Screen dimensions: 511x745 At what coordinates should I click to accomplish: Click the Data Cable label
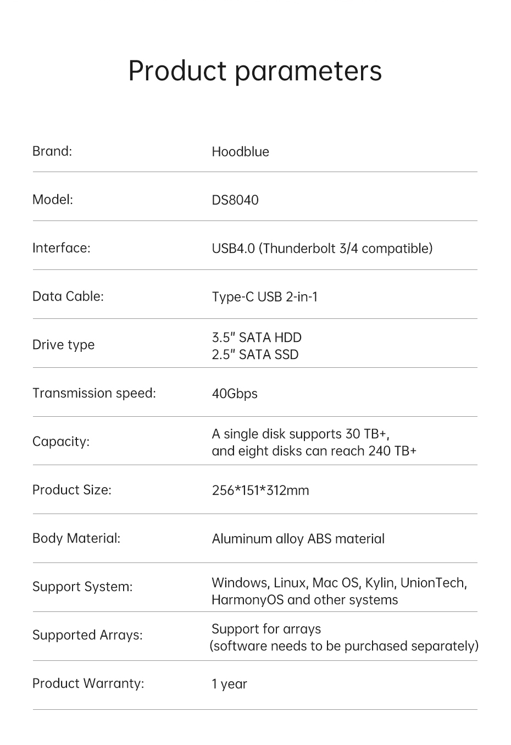(68, 296)
